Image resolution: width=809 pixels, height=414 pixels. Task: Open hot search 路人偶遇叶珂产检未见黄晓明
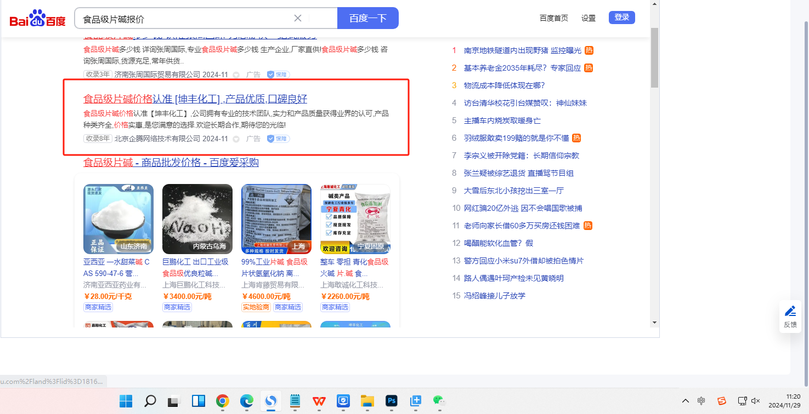click(x=514, y=278)
